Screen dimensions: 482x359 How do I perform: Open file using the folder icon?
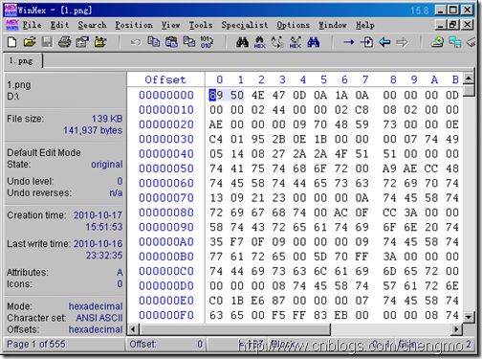30,42
